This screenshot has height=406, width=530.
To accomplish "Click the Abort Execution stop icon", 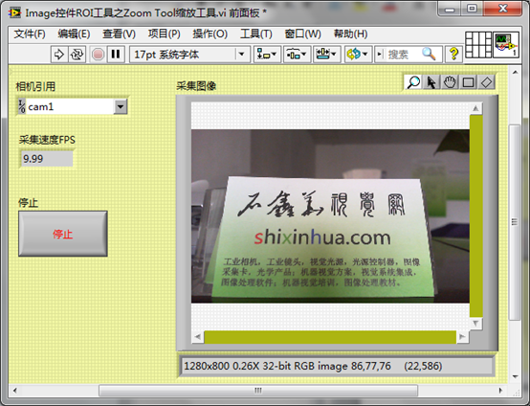I will pyautogui.click(x=98, y=55).
